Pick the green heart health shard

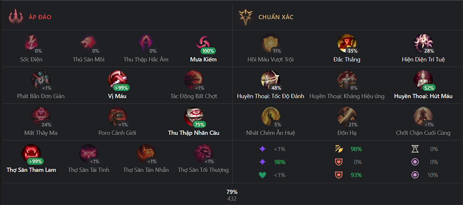[x=262, y=175]
